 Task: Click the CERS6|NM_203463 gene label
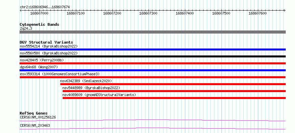[35, 125]
